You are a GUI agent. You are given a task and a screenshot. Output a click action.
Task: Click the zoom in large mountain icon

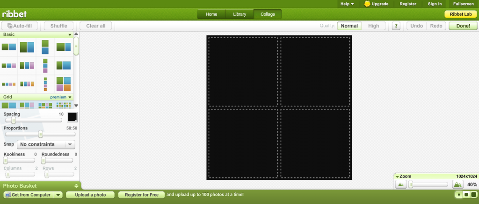click(457, 184)
